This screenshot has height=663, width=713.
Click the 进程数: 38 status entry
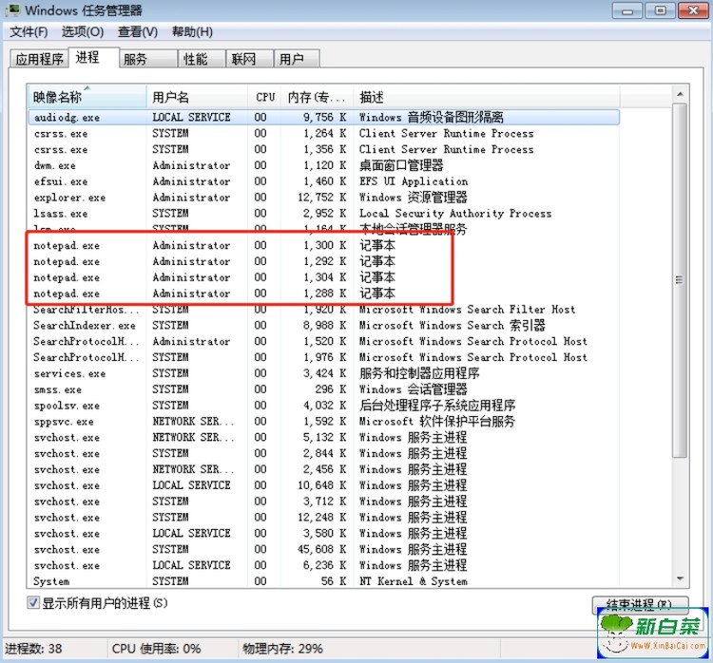point(33,649)
